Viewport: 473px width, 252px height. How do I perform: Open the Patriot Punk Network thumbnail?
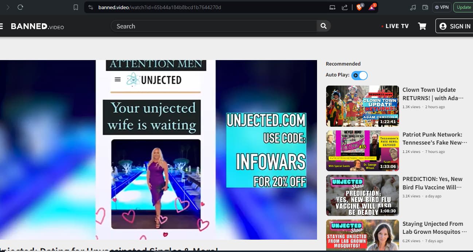363,151
